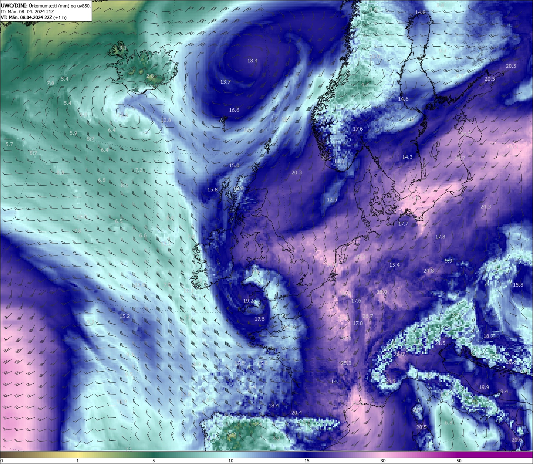
Task: Click the 15.0 value label
Action: [234, 166]
